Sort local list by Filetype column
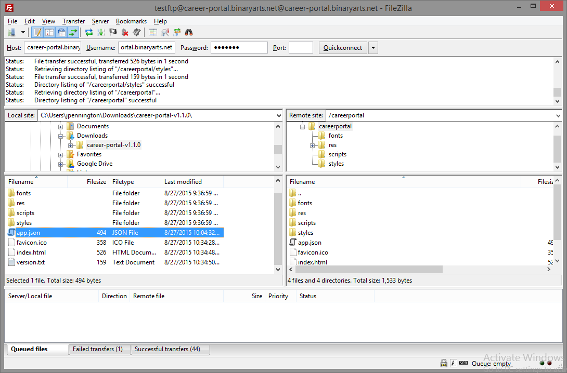This screenshot has width=567, height=373. point(135,182)
